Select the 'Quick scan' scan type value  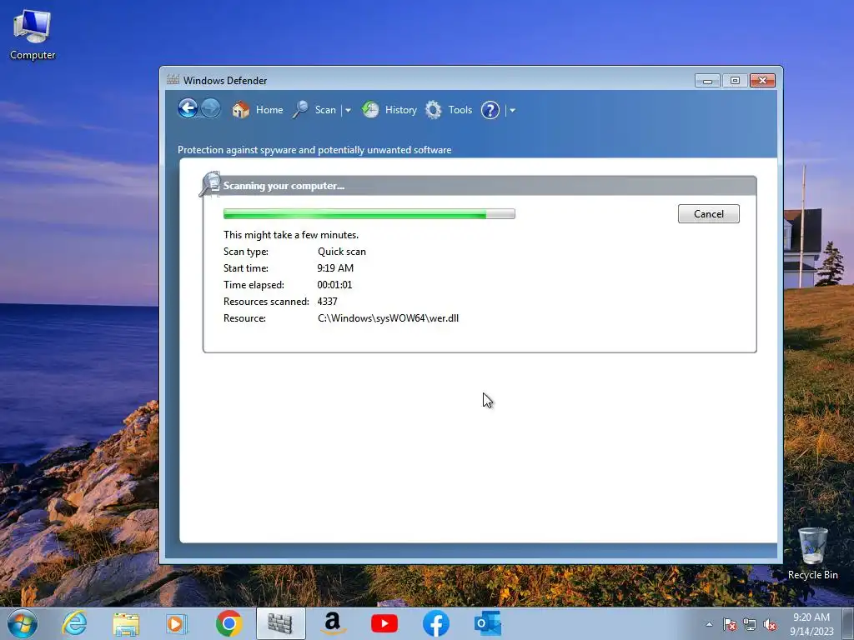[x=341, y=252]
